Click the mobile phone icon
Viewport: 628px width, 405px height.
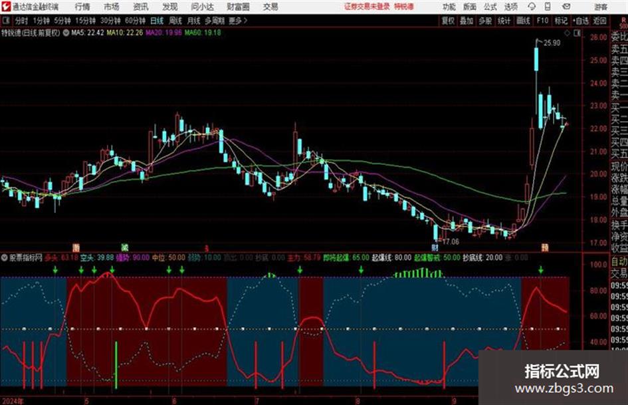[548, 7]
